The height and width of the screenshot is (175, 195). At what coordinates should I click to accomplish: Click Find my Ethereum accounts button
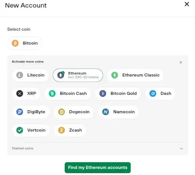(98, 168)
